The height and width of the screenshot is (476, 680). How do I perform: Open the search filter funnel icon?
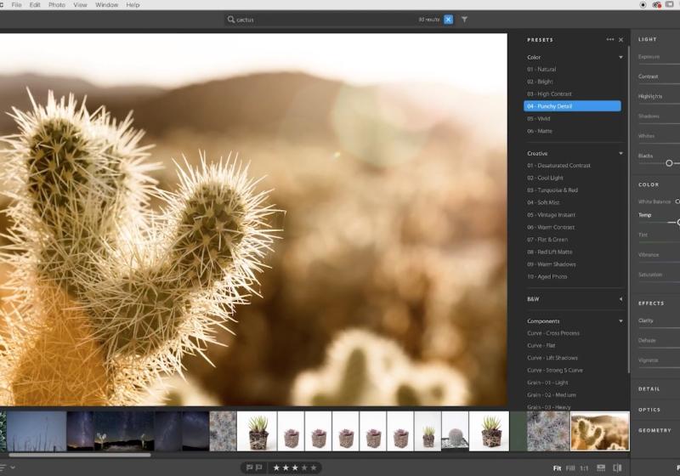[x=464, y=20]
